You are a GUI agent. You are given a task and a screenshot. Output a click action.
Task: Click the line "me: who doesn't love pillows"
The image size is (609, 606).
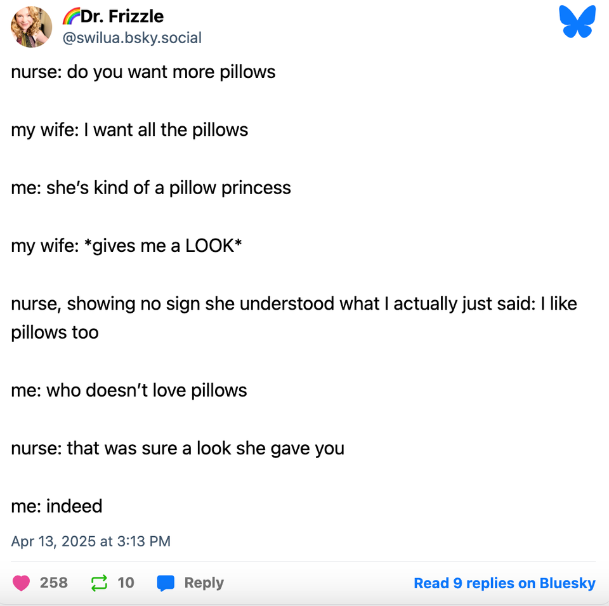click(x=129, y=390)
